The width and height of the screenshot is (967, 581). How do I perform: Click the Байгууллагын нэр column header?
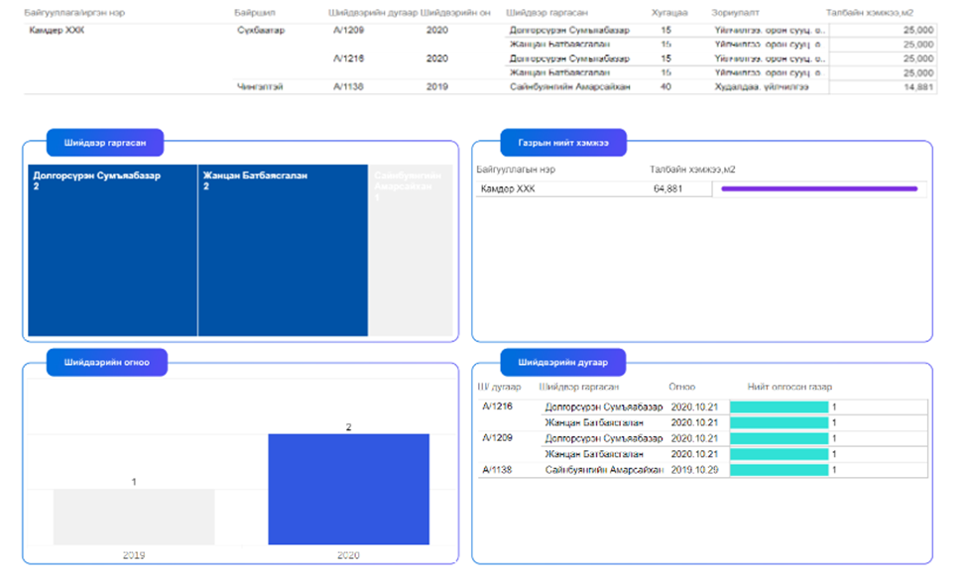point(516,170)
